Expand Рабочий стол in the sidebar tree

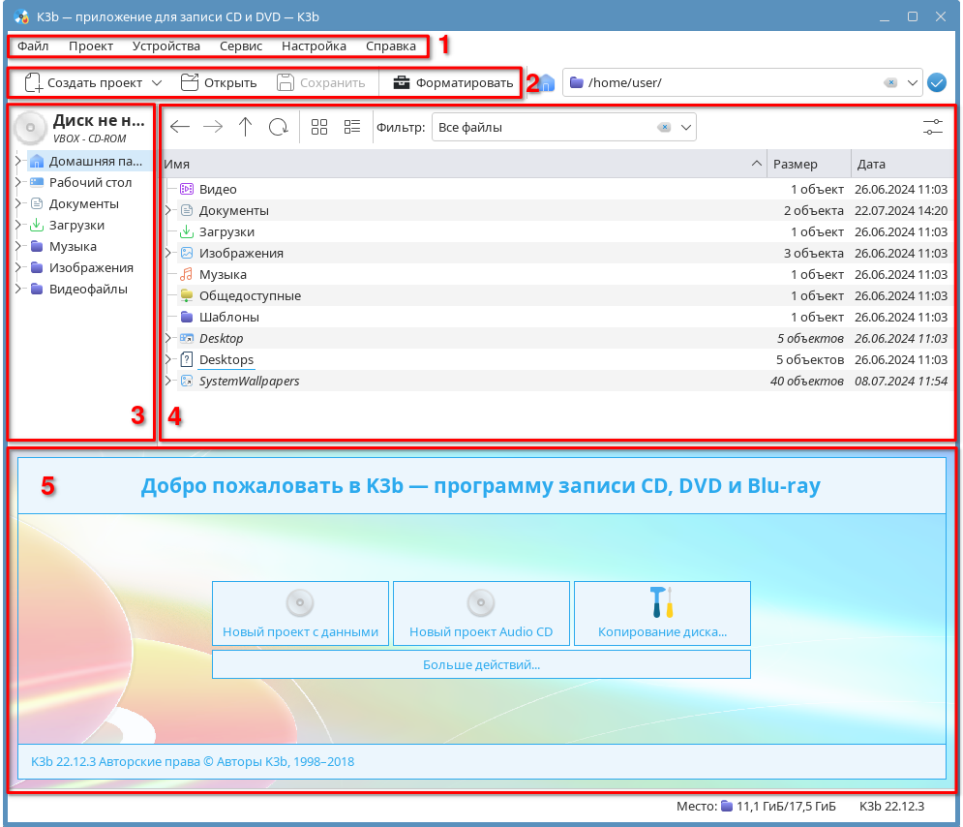click(17, 182)
